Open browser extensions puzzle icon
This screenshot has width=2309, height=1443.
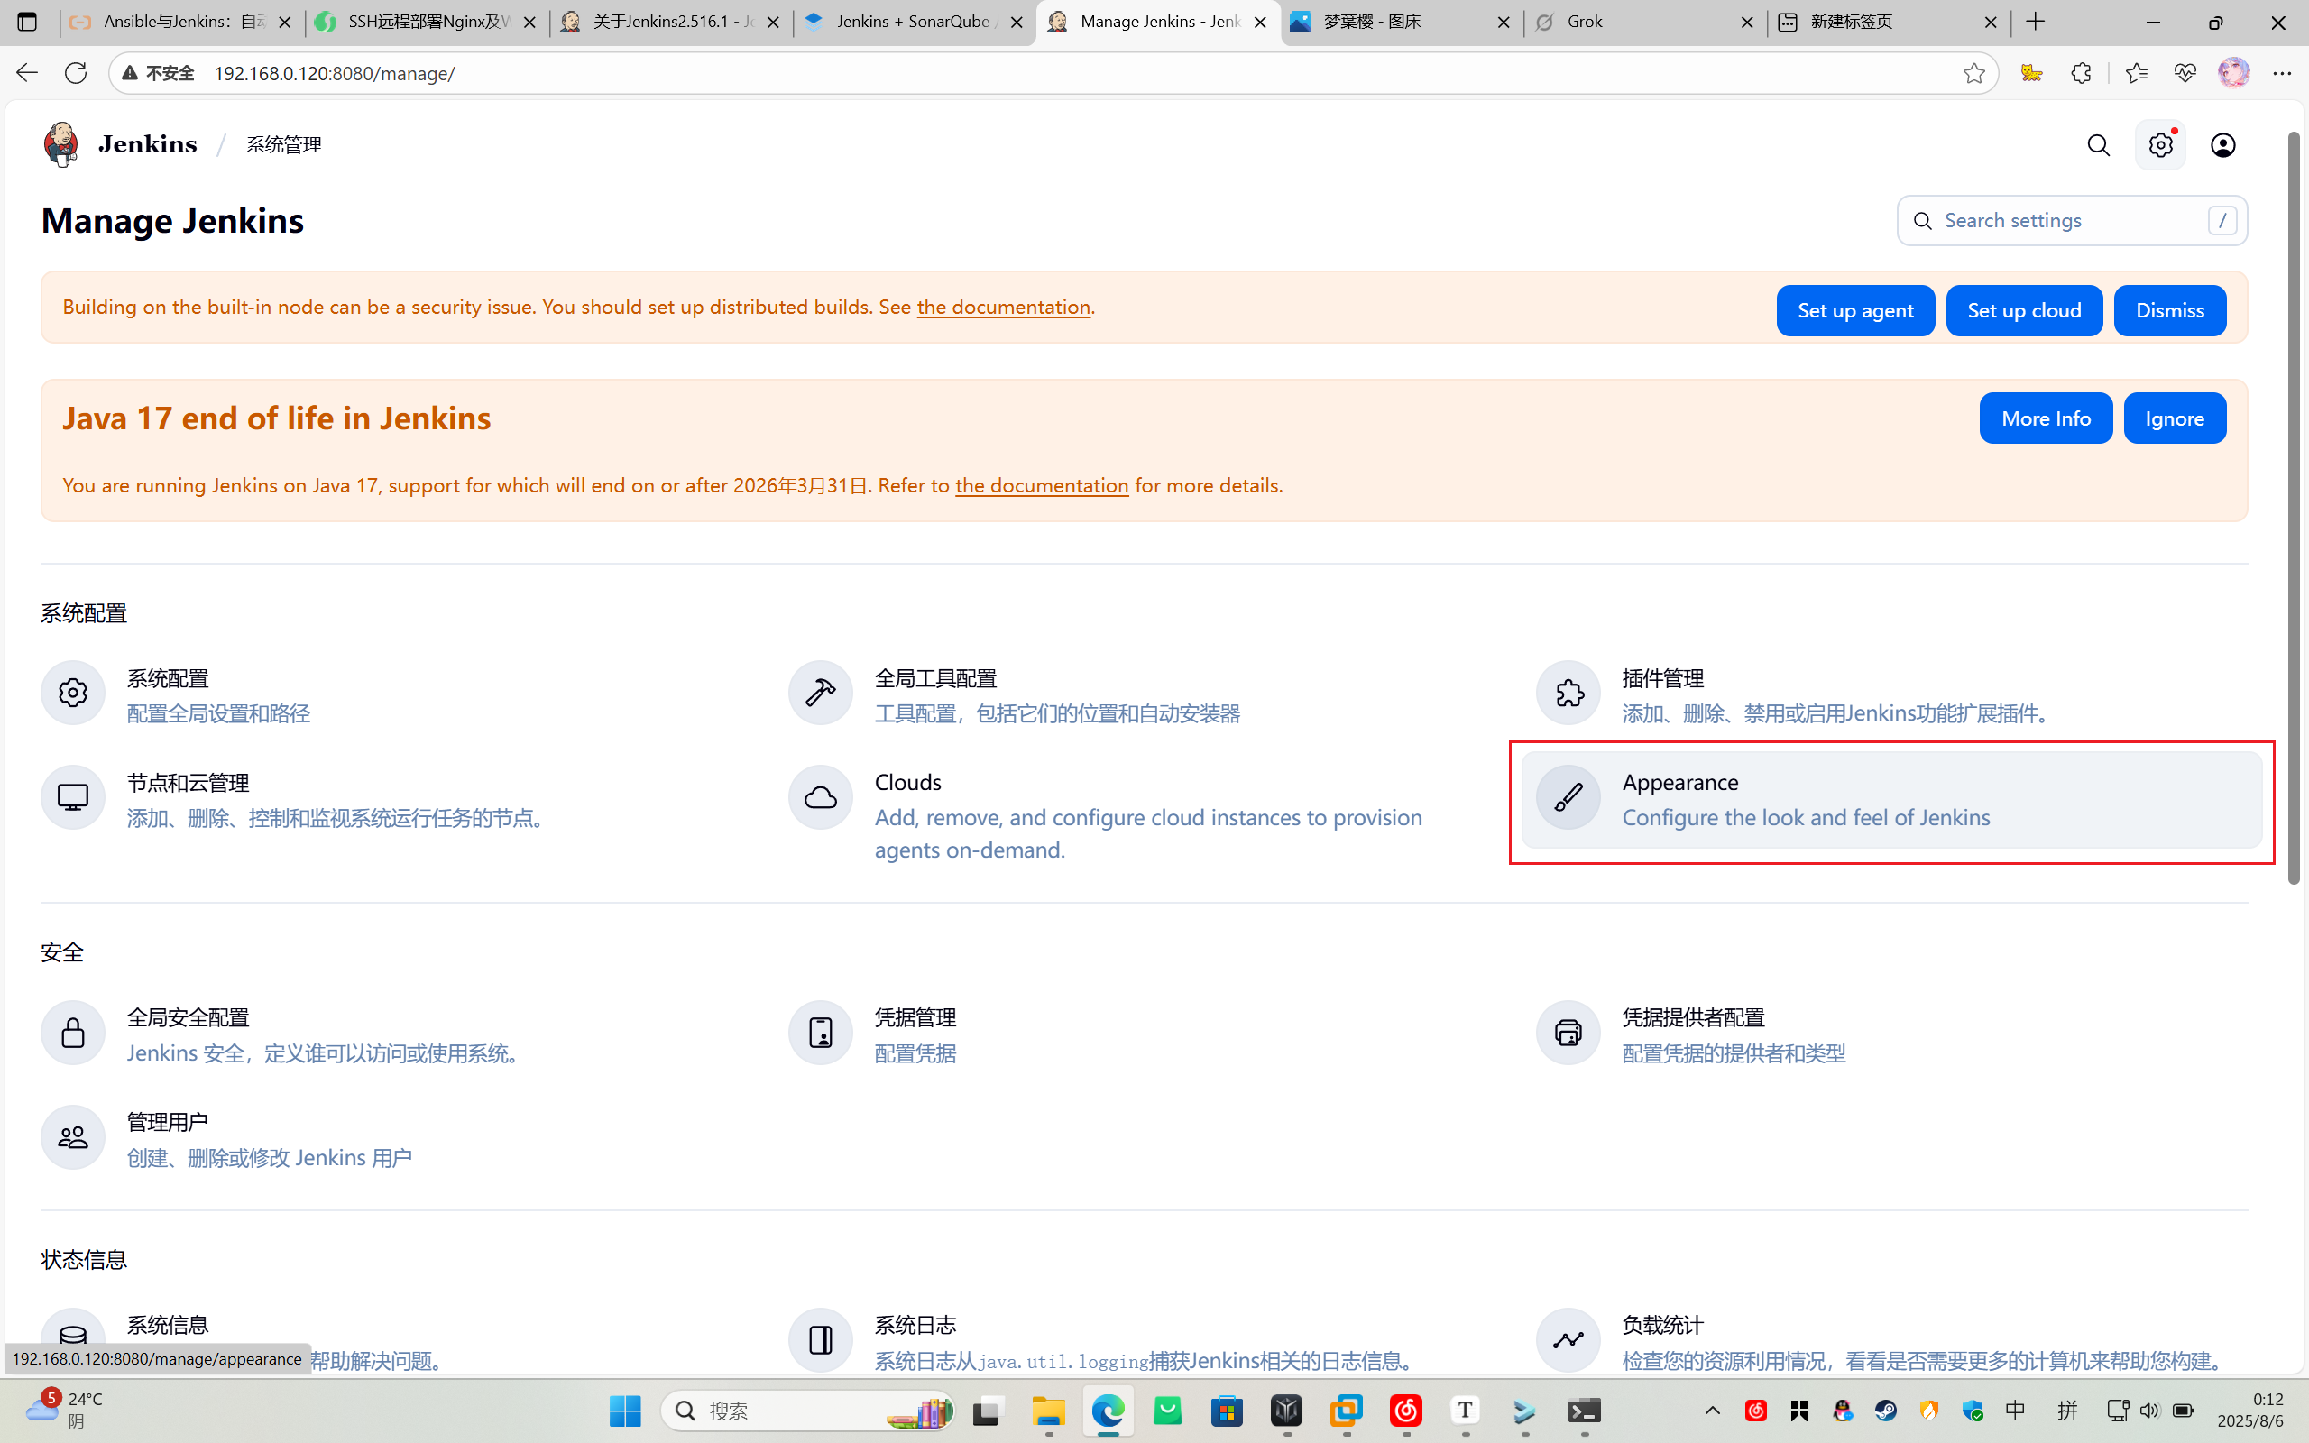point(2081,72)
